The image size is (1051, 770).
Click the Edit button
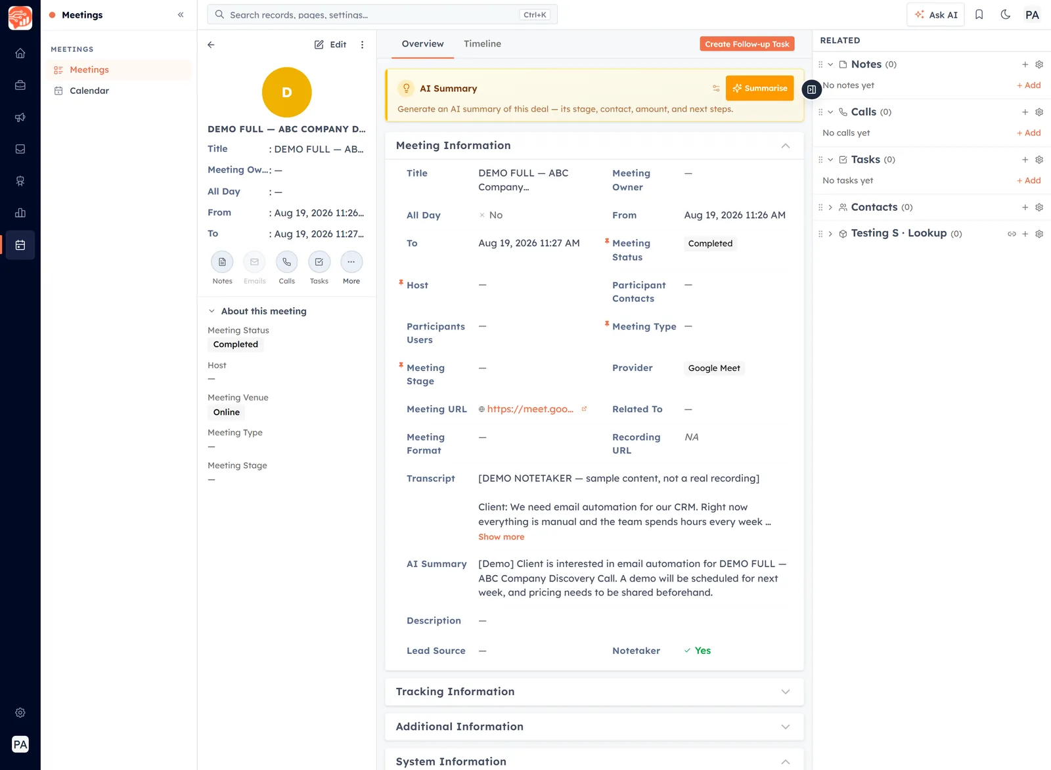click(x=330, y=45)
